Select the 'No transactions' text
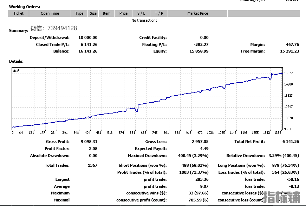 pyautogui.click(x=144, y=20)
